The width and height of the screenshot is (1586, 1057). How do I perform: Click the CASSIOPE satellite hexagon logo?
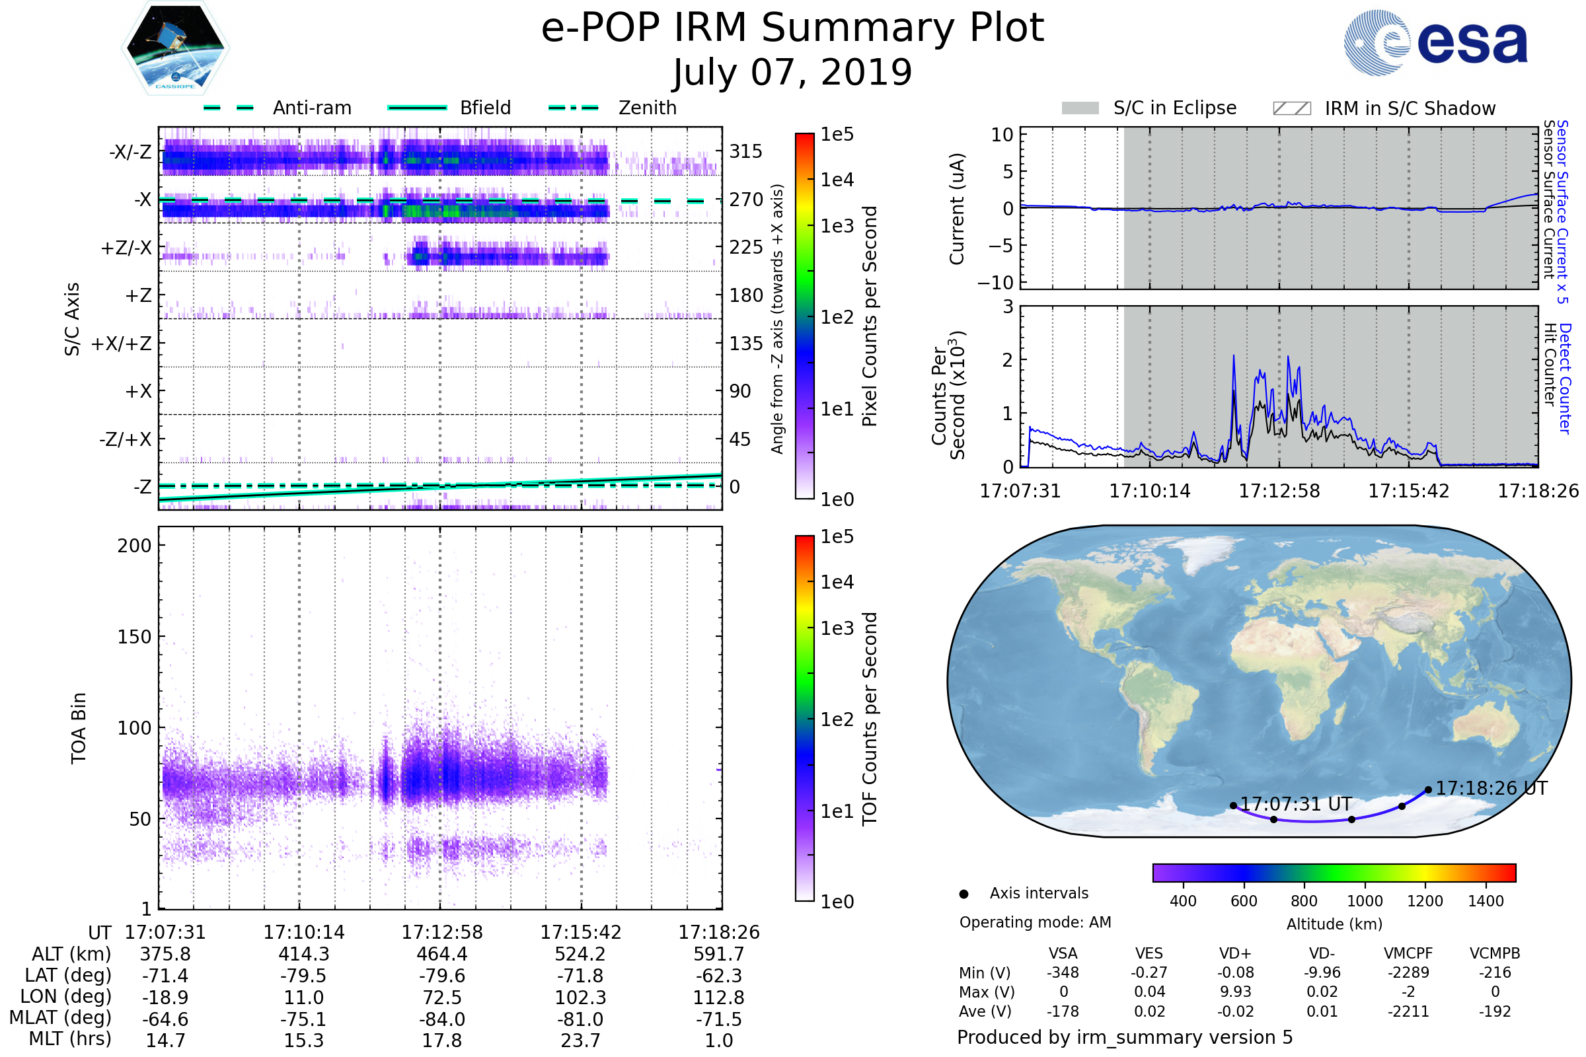tap(175, 48)
